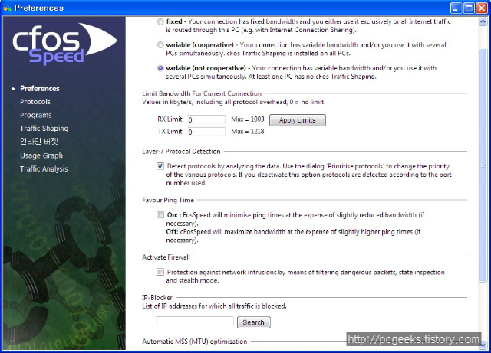Toggle Layer-7 protocol detection checkbox
The image size is (491, 353).
pos(160,166)
